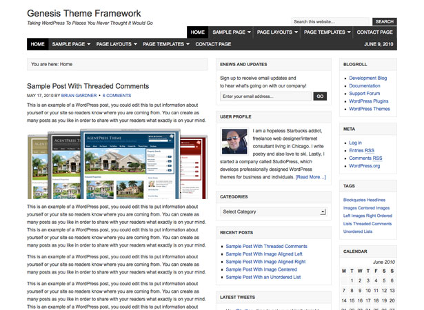The image size is (424, 310).
Task: Open WordPress Plugins blogroll link
Action: click(369, 101)
